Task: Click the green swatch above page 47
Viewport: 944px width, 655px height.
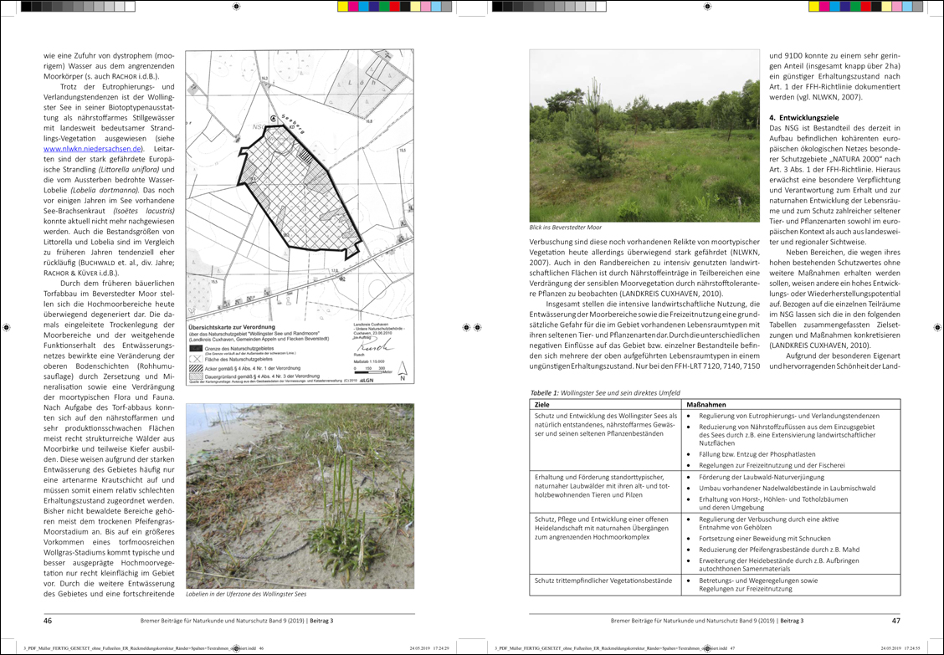Action: click(855, 7)
